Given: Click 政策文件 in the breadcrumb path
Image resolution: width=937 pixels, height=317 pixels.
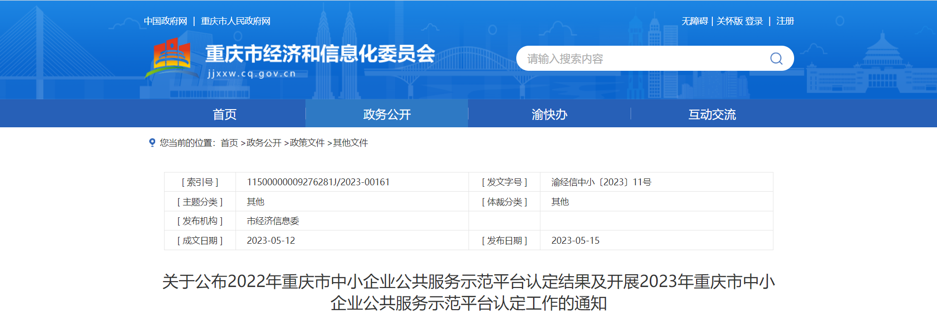Looking at the screenshot, I should click(x=307, y=143).
